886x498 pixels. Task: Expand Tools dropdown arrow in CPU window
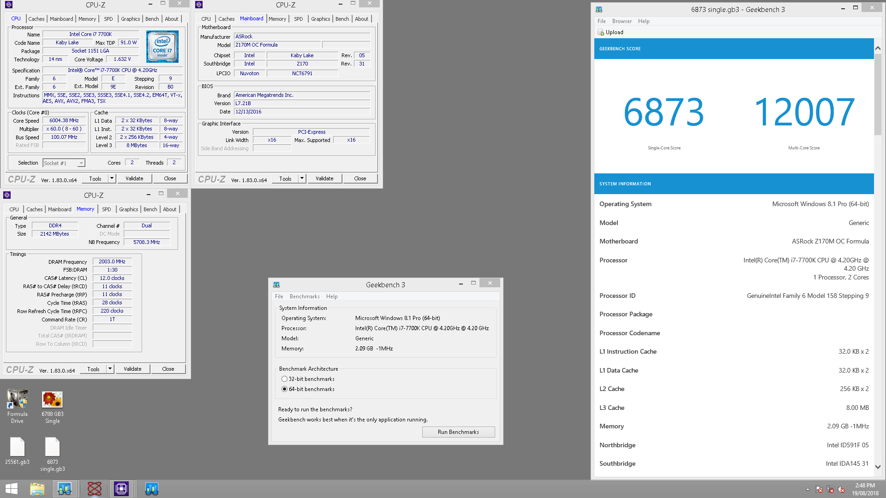pos(111,178)
